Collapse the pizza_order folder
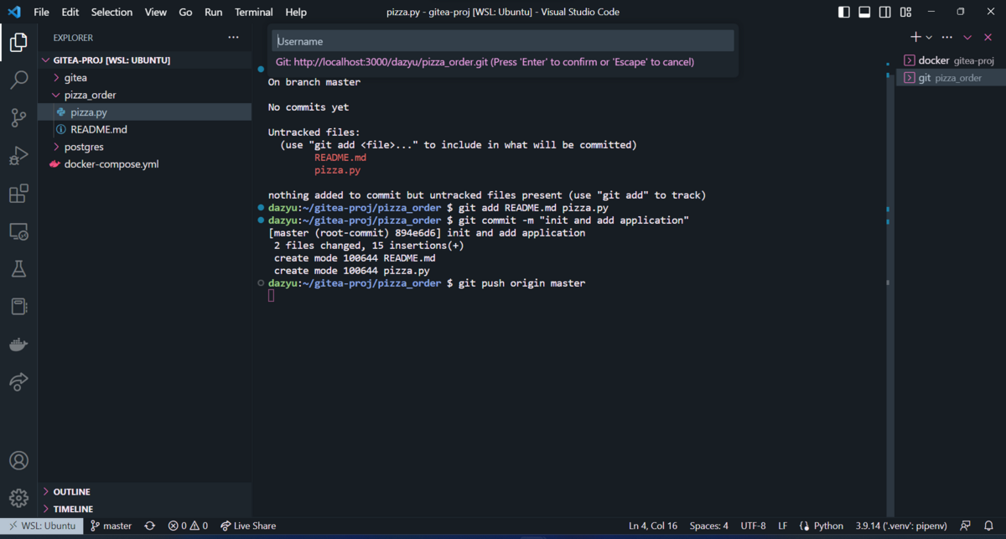This screenshot has height=539, width=1006. [145, 95]
